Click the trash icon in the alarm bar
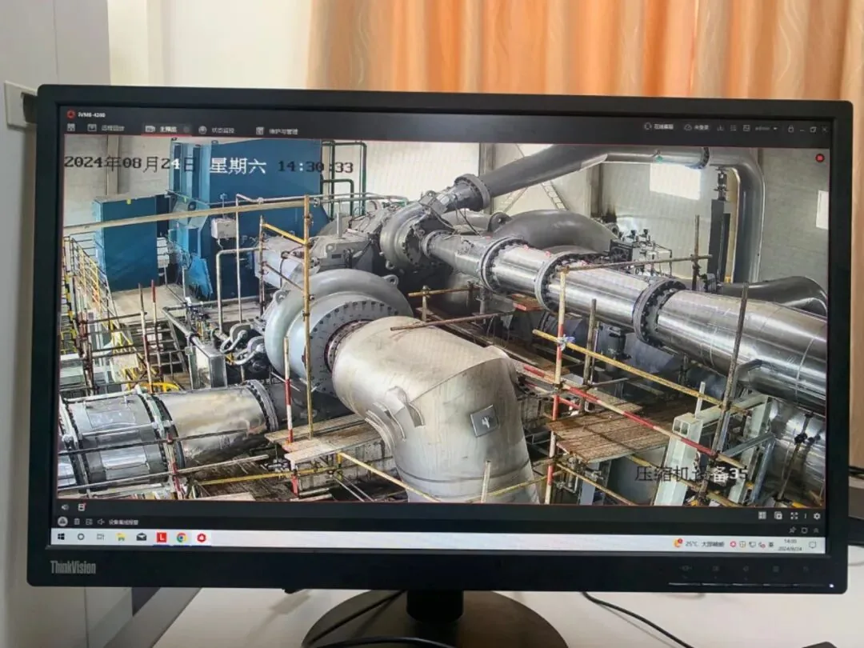 coord(77,522)
